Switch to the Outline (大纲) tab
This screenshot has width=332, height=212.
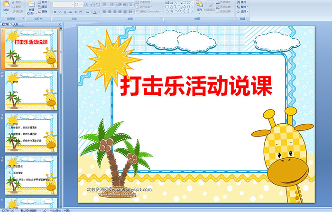pyautogui.click(x=16, y=24)
